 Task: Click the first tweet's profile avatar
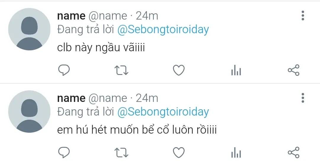tap(29, 29)
